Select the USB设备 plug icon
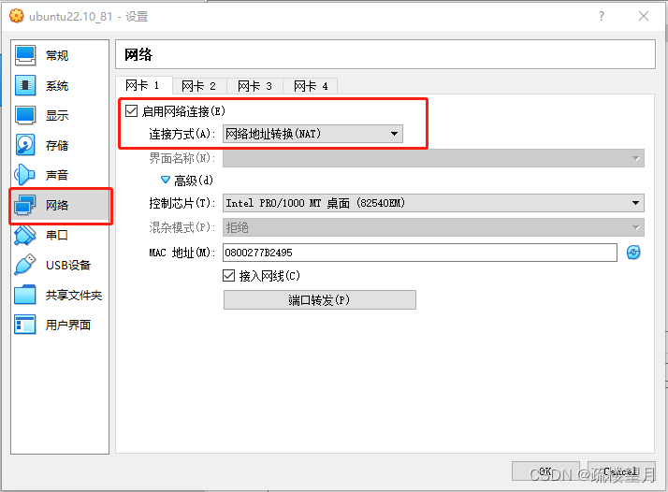This screenshot has width=668, height=492. pyautogui.click(x=24, y=265)
